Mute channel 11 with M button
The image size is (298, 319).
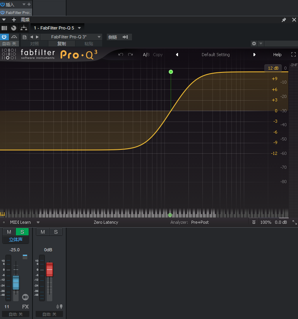pos(9,232)
